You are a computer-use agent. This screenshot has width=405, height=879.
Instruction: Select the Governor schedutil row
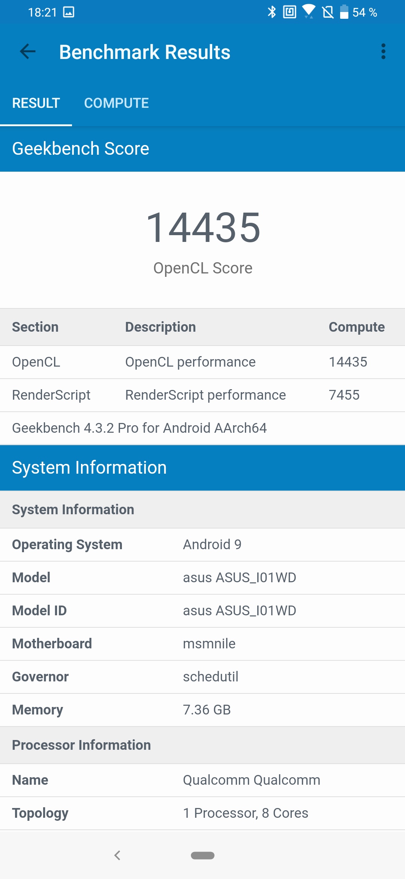click(202, 677)
